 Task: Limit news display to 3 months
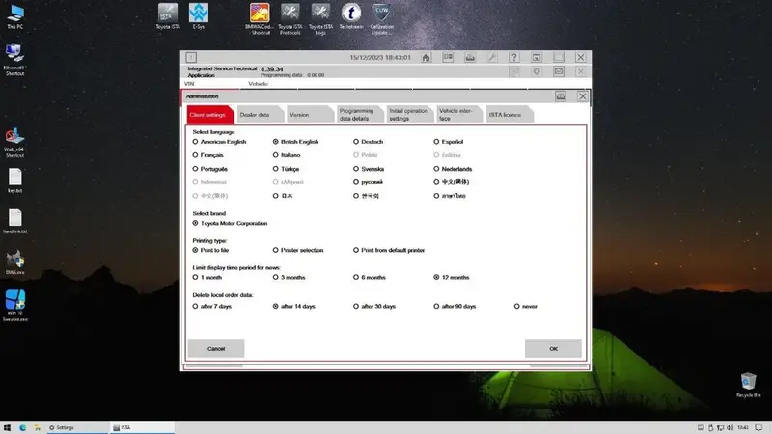coord(276,278)
